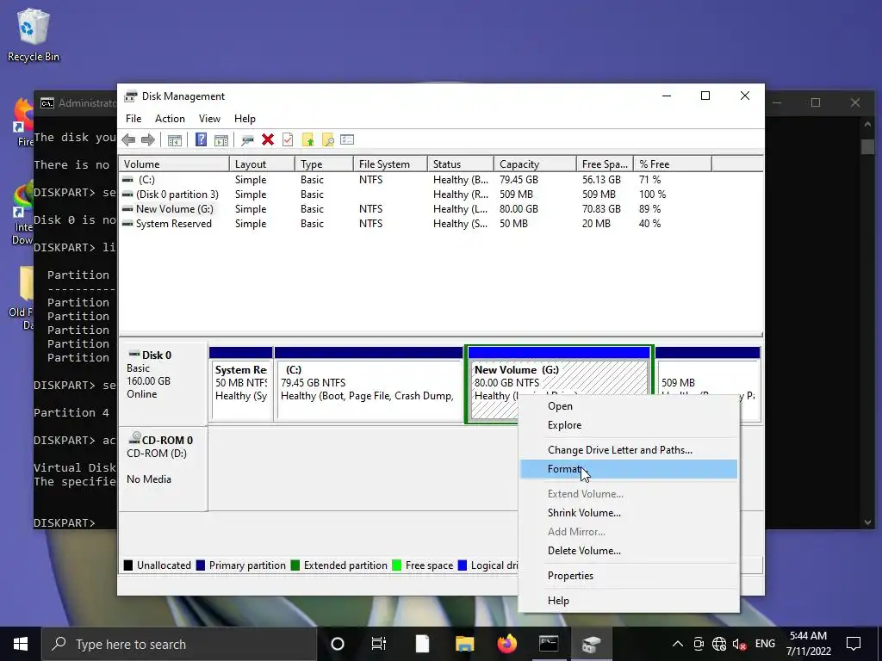Choose Open from the context menu
Screen dimensions: 882x661
coord(628,406)
